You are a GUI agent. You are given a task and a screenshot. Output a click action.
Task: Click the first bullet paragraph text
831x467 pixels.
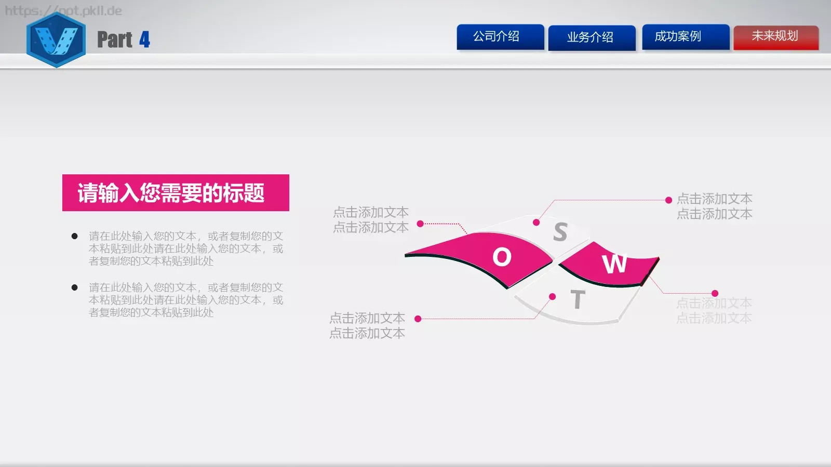tap(186, 249)
